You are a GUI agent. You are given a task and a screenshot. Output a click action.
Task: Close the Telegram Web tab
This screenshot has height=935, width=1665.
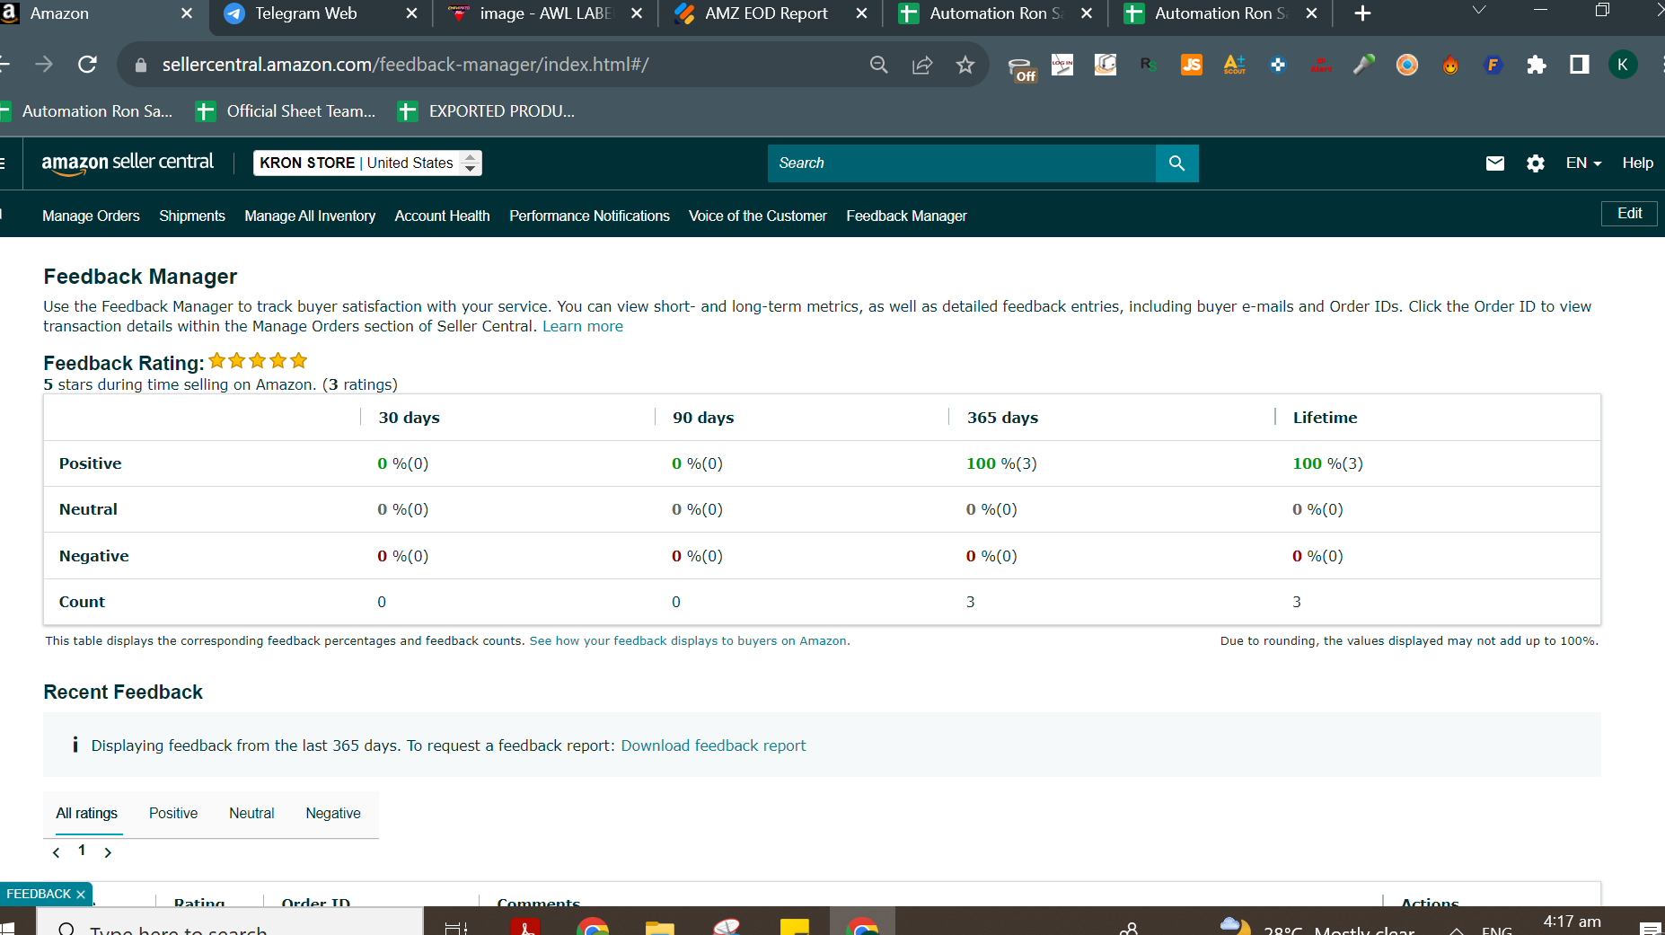coord(411,13)
